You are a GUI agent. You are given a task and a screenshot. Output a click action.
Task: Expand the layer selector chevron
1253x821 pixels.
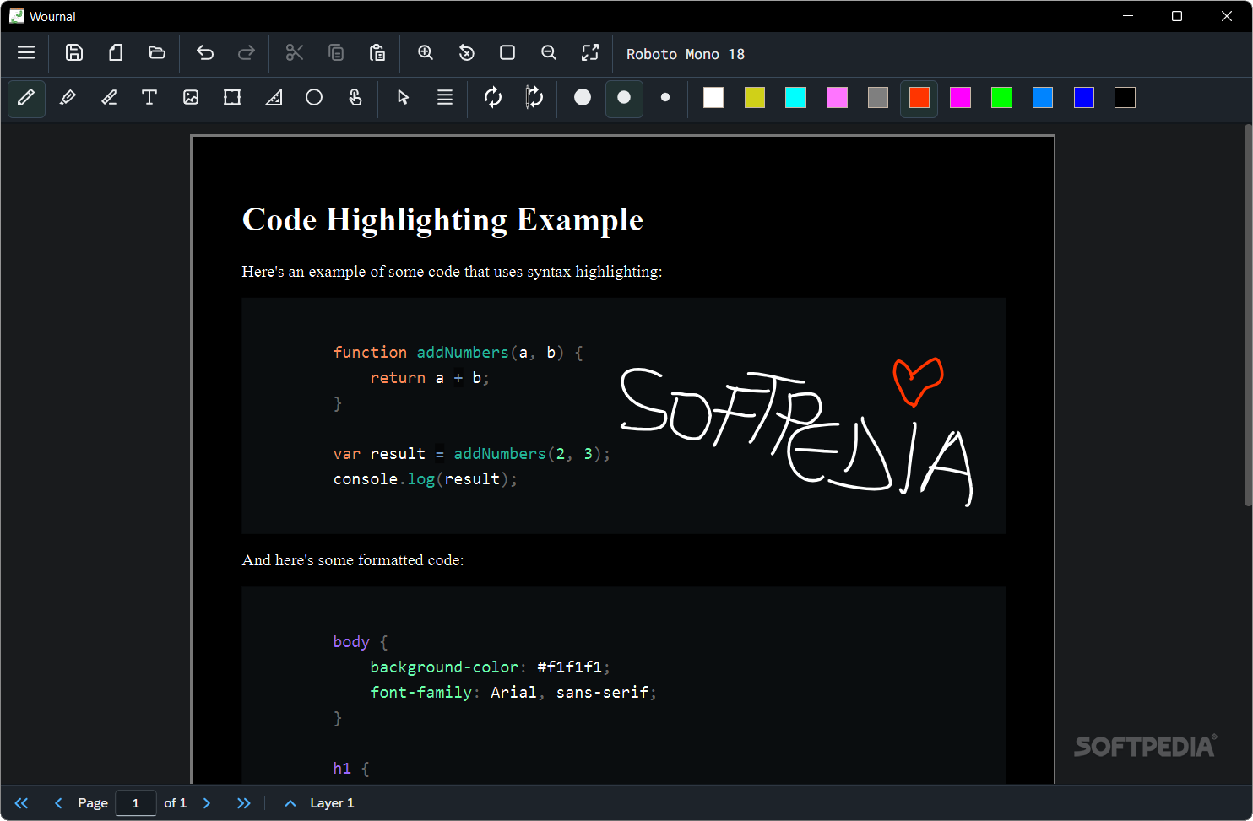point(290,803)
